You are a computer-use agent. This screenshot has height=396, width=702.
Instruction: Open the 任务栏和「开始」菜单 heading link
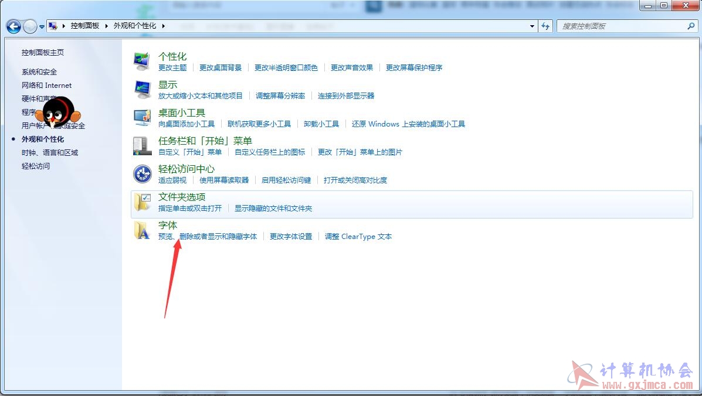(205, 141)
